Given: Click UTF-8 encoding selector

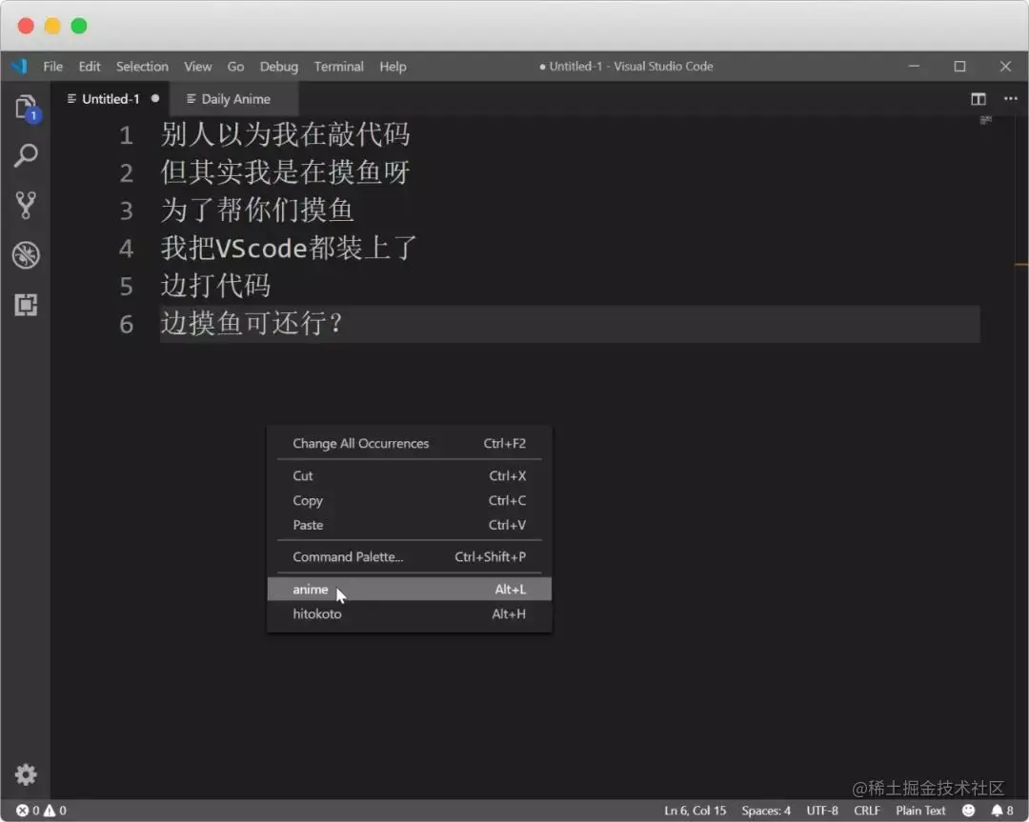Looking at the screenshot, I should (x=821, y=811).
